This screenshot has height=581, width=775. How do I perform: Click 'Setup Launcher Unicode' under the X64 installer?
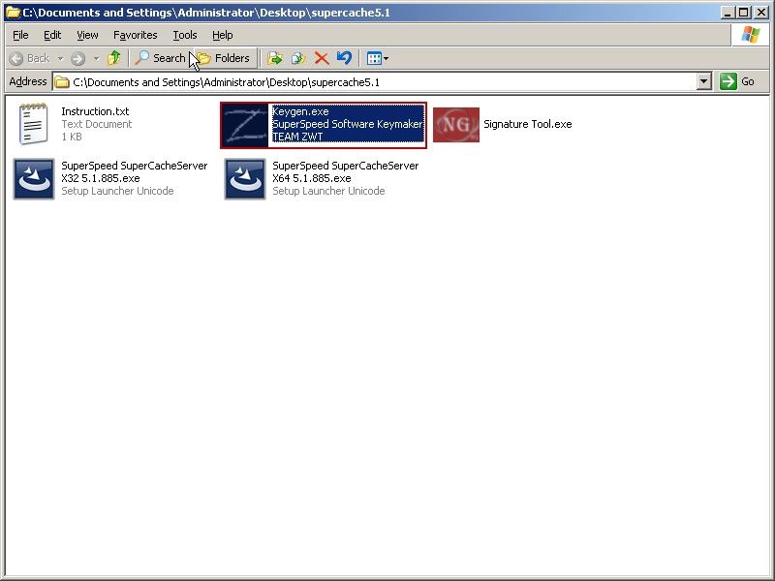[328, 191]
